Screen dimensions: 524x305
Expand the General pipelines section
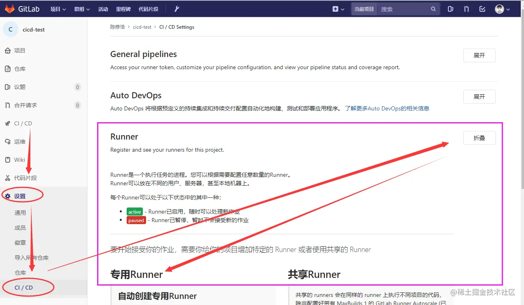pyautogui.click(x=479, y=55)
